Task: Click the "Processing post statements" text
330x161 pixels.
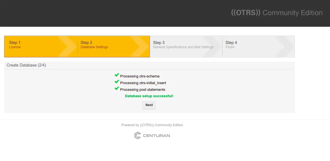Action: [x=143, y=90]
